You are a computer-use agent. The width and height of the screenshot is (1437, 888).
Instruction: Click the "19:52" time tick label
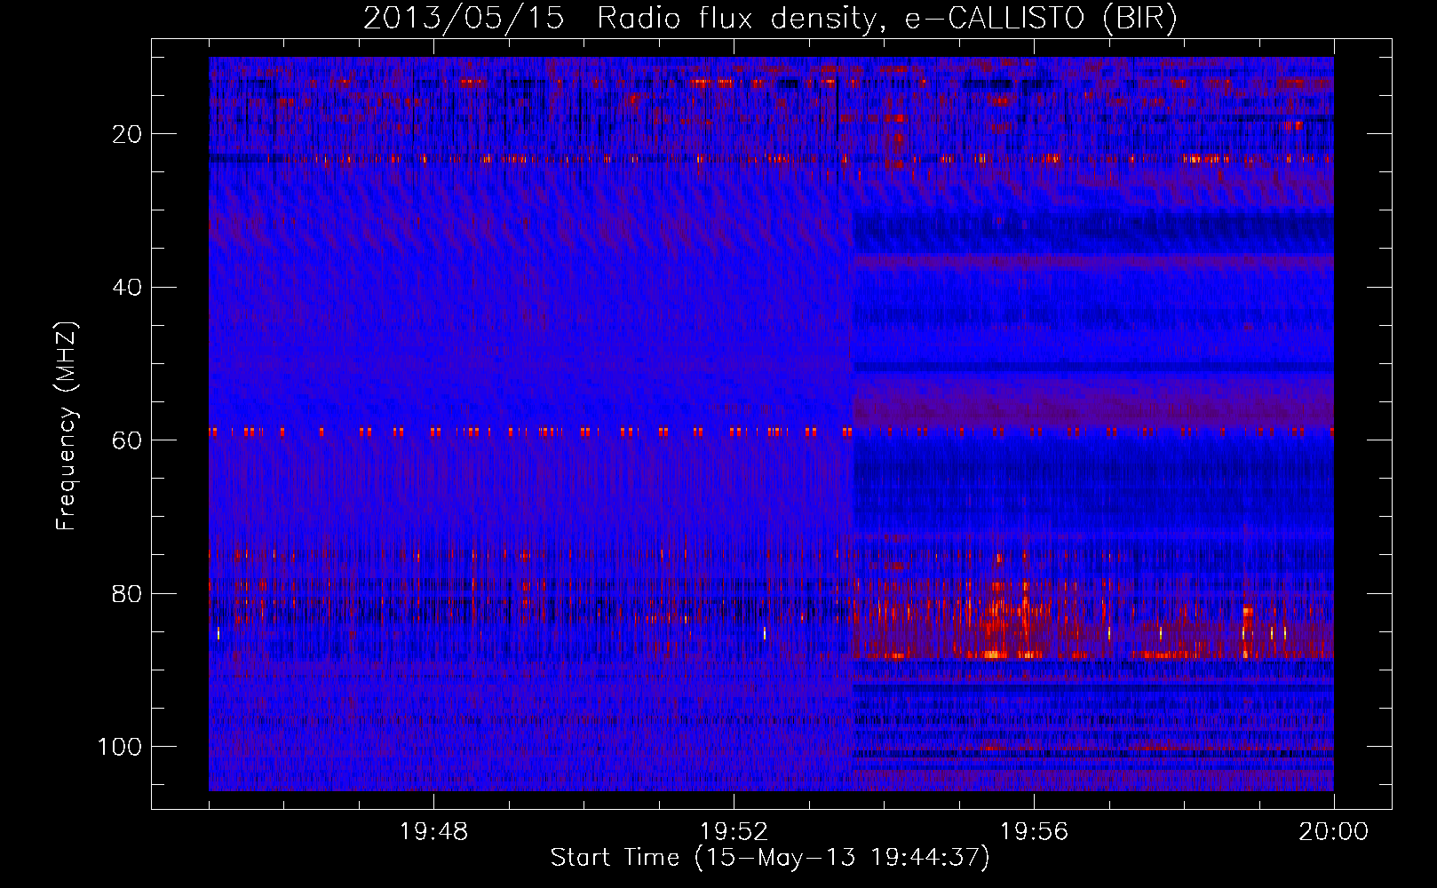tap(734, 832)
